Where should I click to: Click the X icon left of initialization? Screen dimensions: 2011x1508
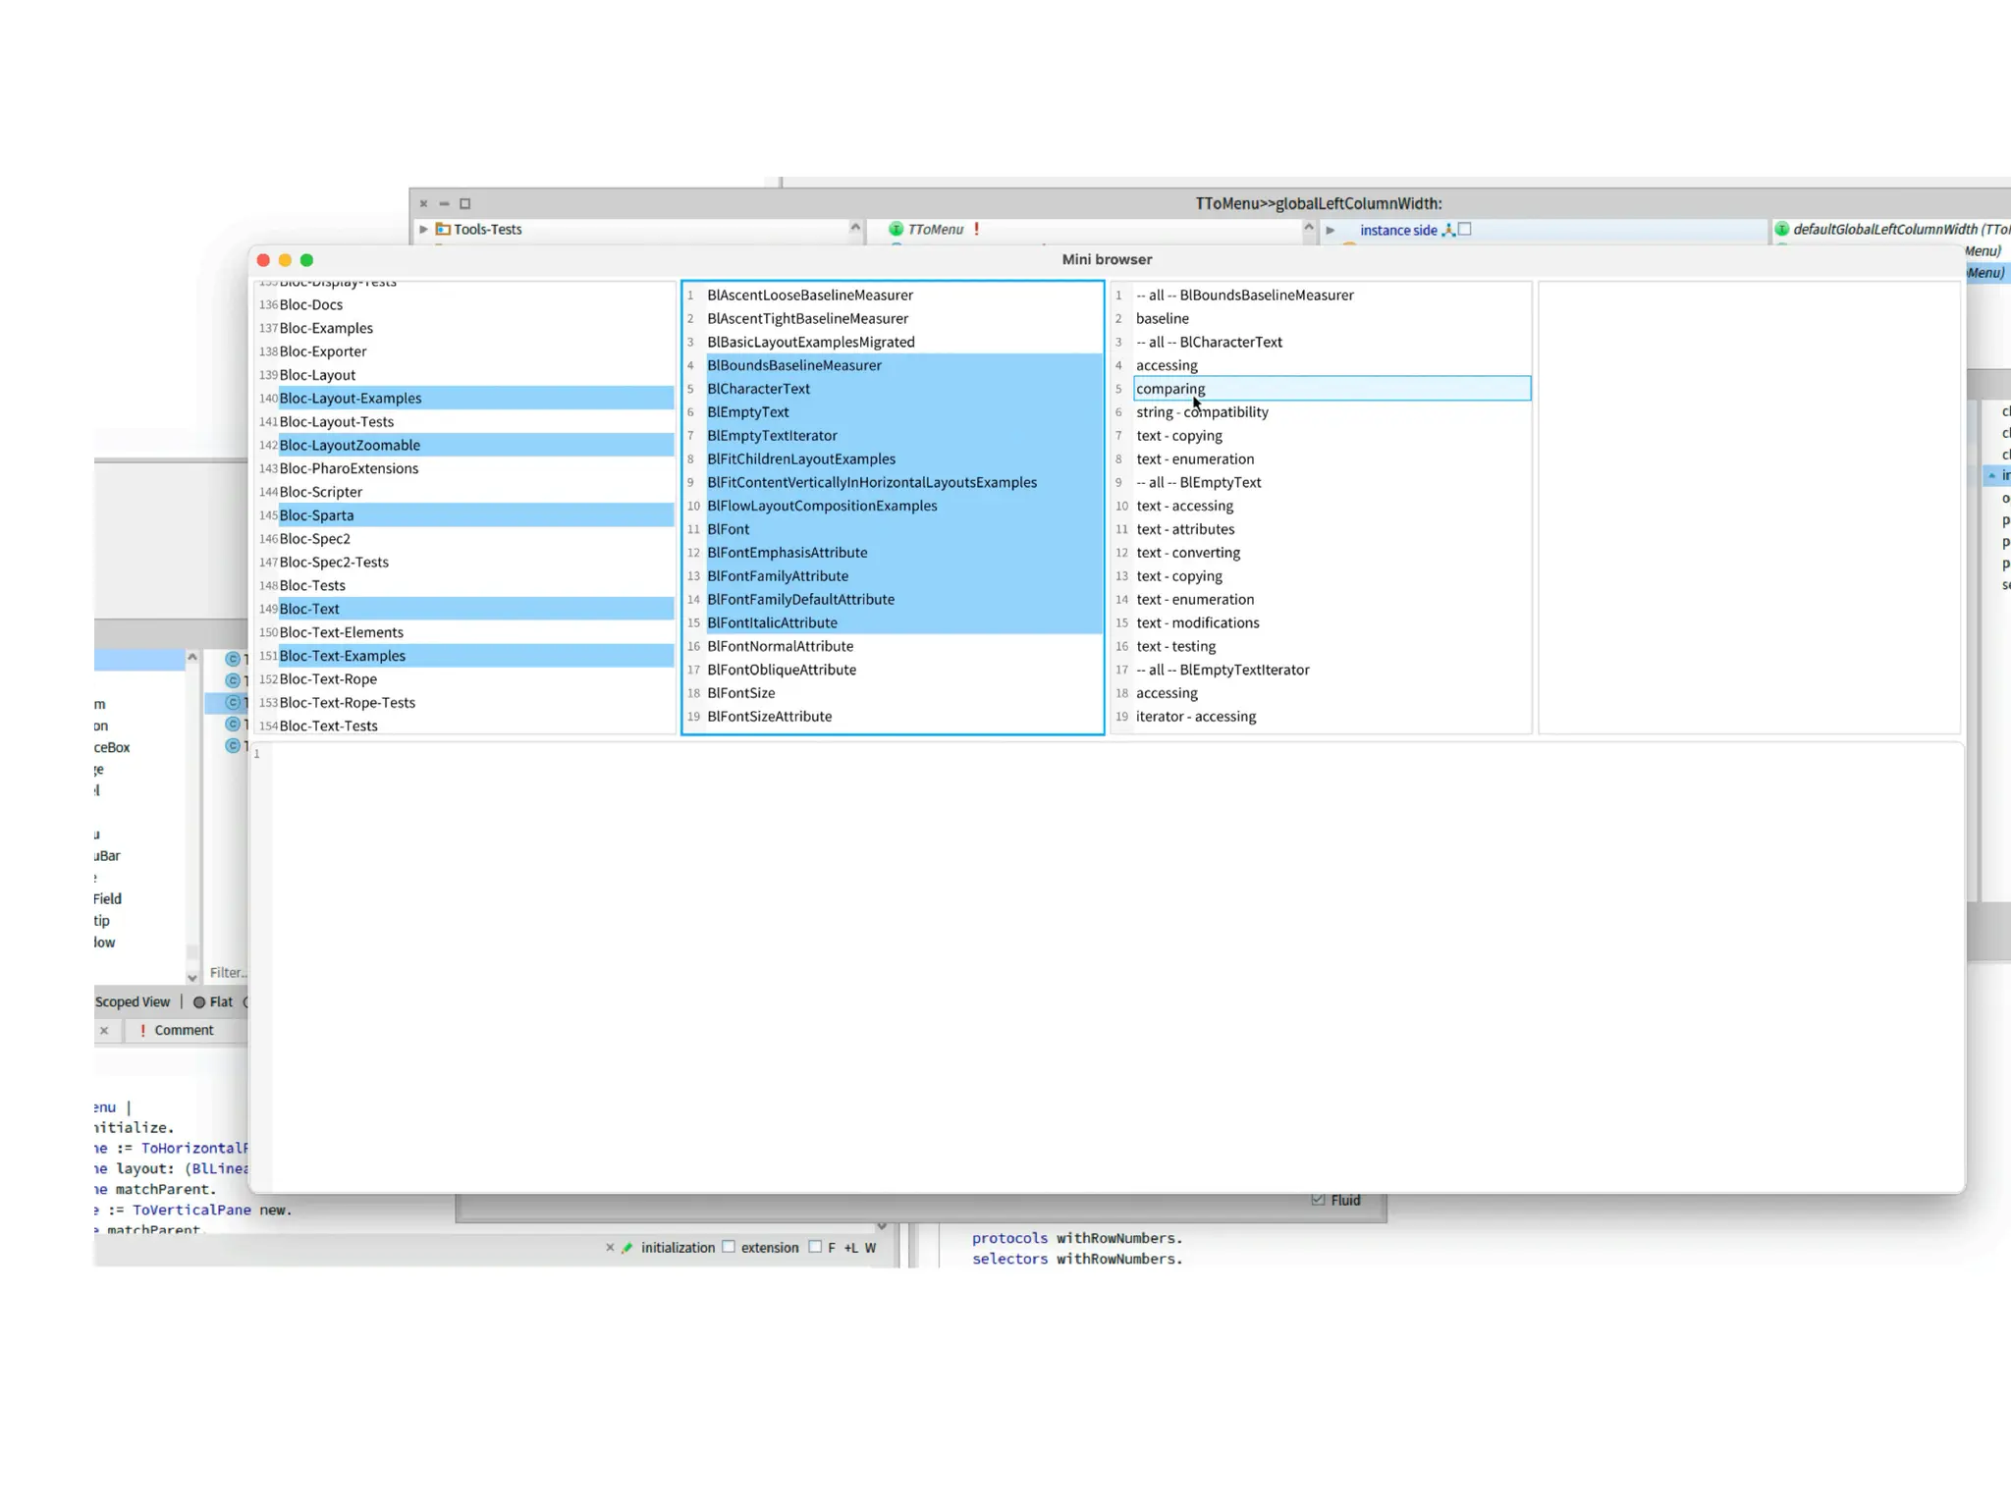610,1248
